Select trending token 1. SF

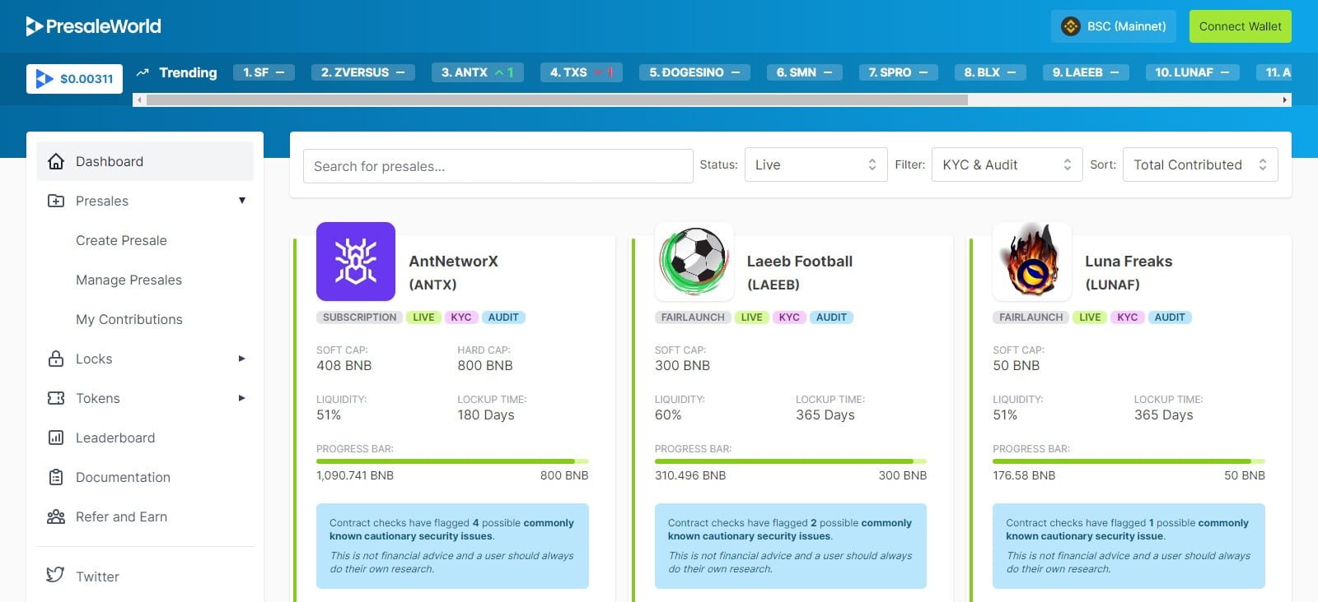264,72
